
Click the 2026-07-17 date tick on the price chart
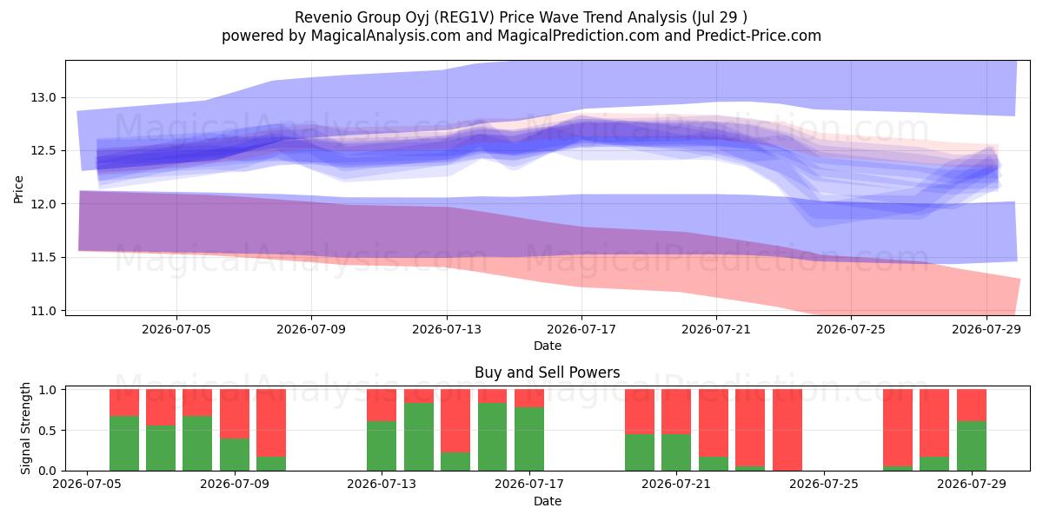point(581,329)
